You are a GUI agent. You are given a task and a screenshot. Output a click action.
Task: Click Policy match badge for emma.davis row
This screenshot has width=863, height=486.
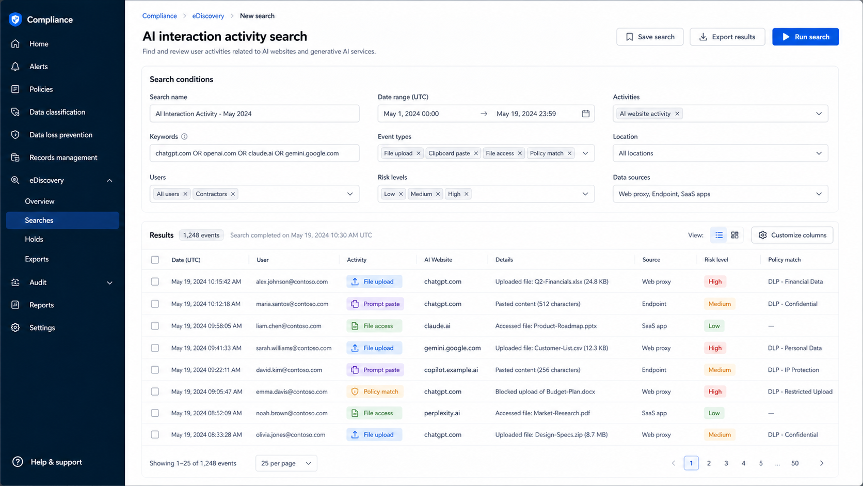coord(375,391)
